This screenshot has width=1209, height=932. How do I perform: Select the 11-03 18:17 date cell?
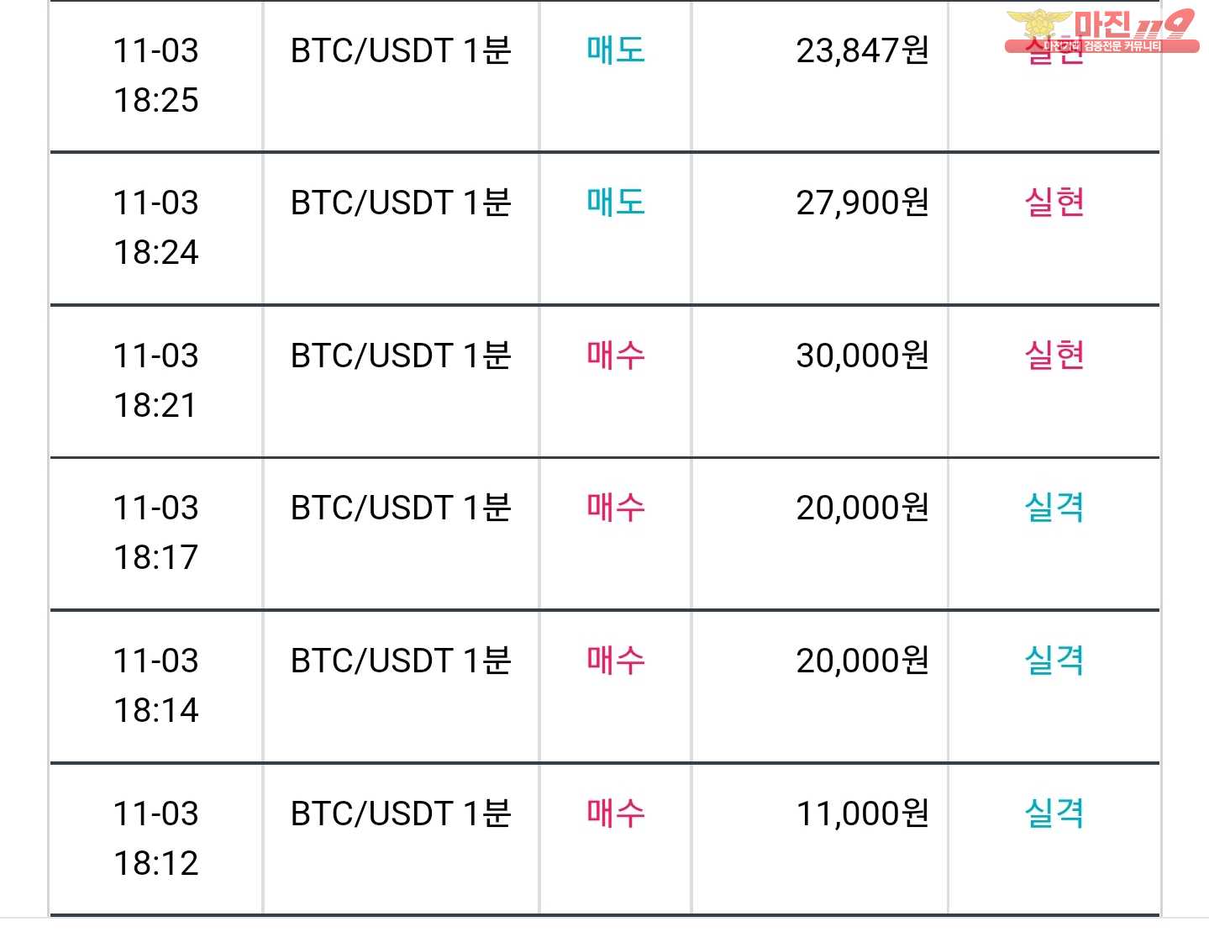156,534
